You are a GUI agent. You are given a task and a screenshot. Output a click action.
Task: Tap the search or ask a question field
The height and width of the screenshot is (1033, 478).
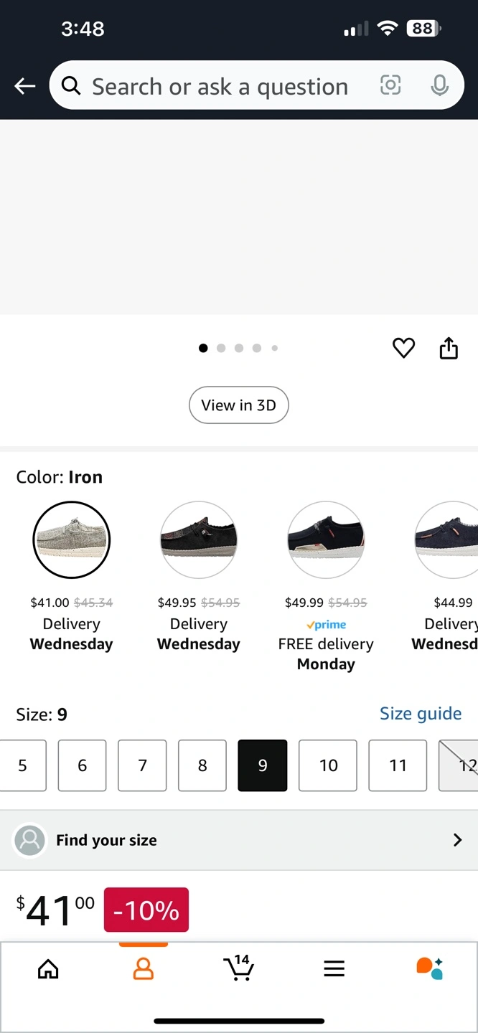[219, 87]
